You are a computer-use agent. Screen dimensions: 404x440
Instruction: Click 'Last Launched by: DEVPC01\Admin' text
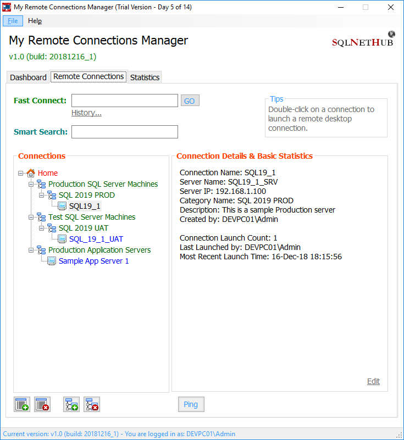[x=240, y=247]
